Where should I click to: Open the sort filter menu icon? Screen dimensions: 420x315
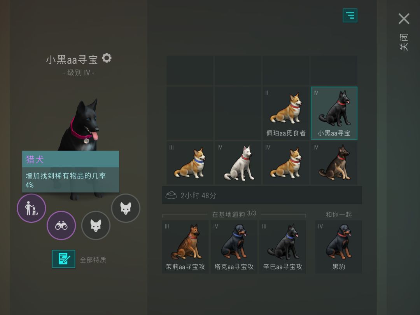point(350,16)
